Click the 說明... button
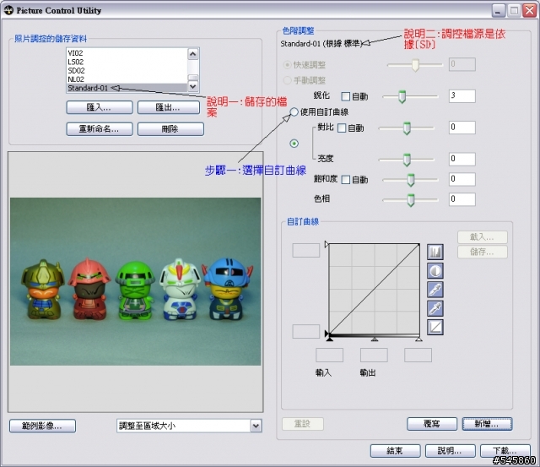This screenshot has width=540, height=467. 450,450
